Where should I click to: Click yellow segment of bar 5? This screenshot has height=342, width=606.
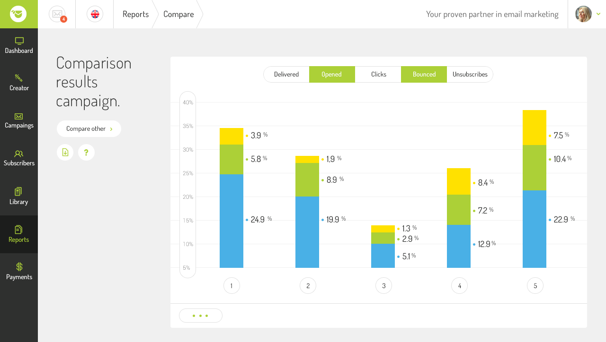pos(534,128)
